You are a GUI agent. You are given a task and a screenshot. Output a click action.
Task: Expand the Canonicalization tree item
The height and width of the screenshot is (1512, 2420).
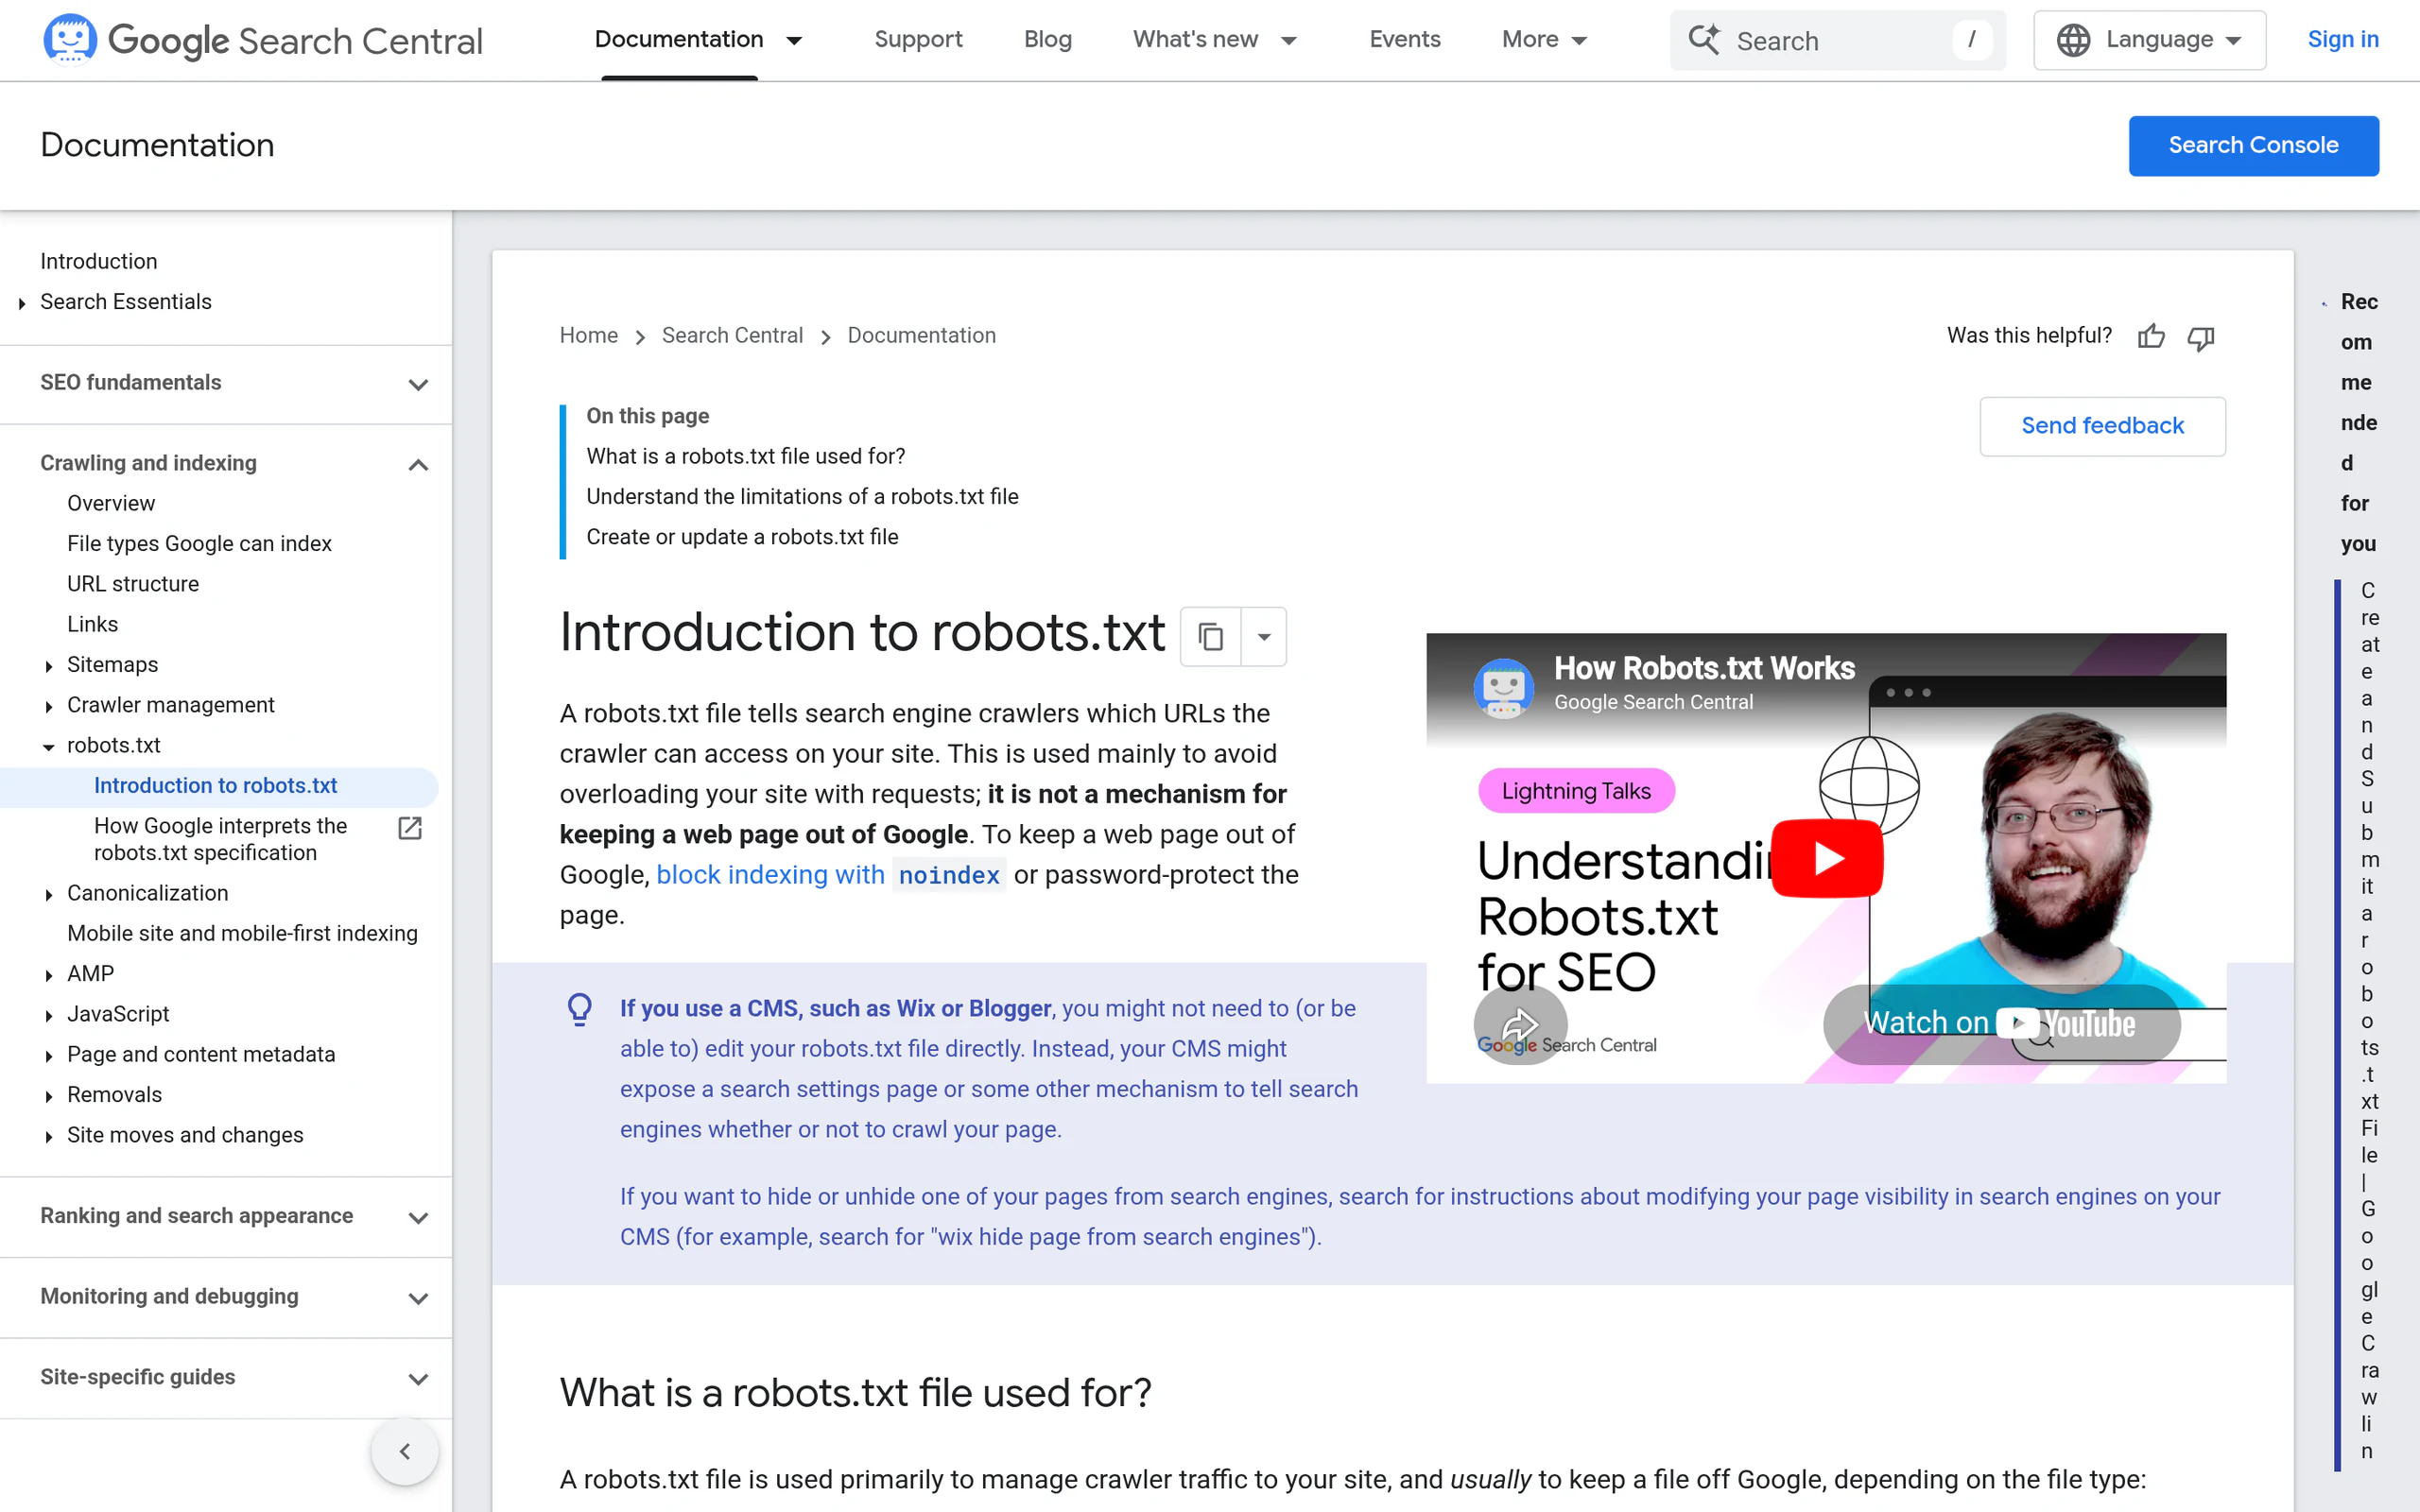point(48,894)
